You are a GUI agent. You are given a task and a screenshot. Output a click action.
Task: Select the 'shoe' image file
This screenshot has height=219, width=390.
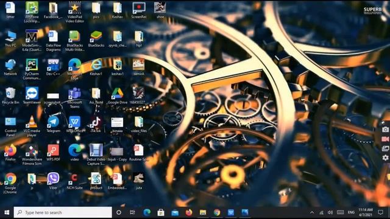point(160,10)
